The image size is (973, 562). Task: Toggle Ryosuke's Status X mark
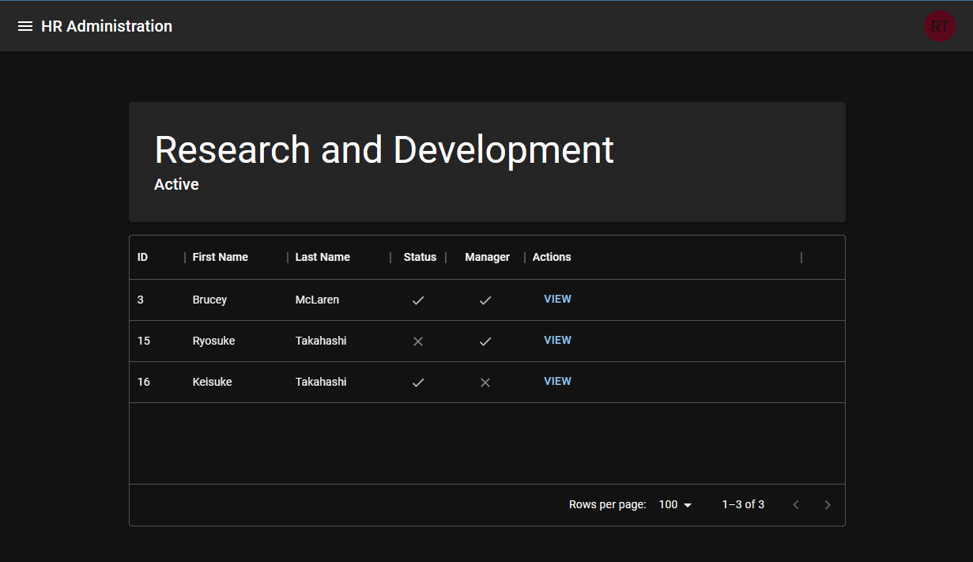(x=418, y=341)
